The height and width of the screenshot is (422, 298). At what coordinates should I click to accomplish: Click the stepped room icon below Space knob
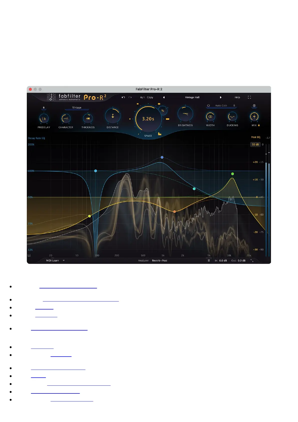160,134
